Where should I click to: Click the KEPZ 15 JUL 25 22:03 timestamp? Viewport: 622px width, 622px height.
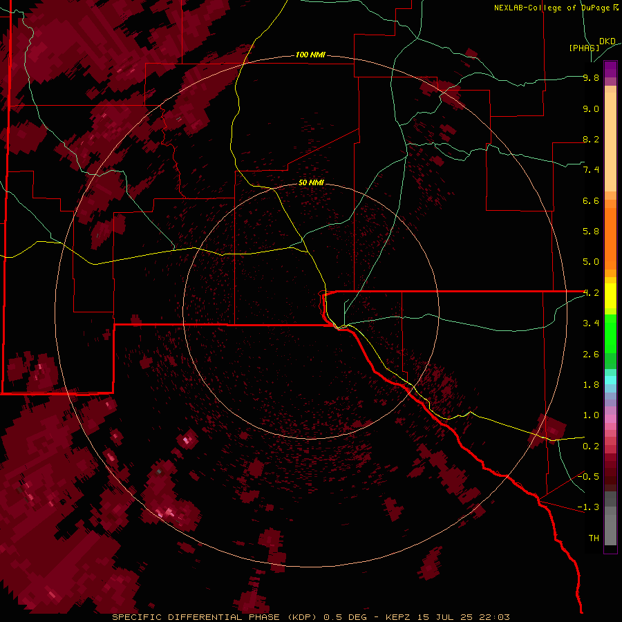pyautogui.click(x=447, y=617)
